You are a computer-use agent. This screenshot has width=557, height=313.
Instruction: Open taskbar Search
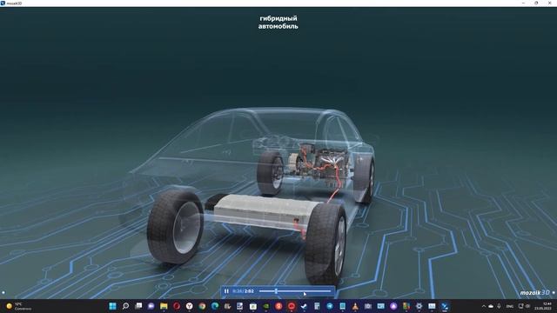click(x=125, y=306)
